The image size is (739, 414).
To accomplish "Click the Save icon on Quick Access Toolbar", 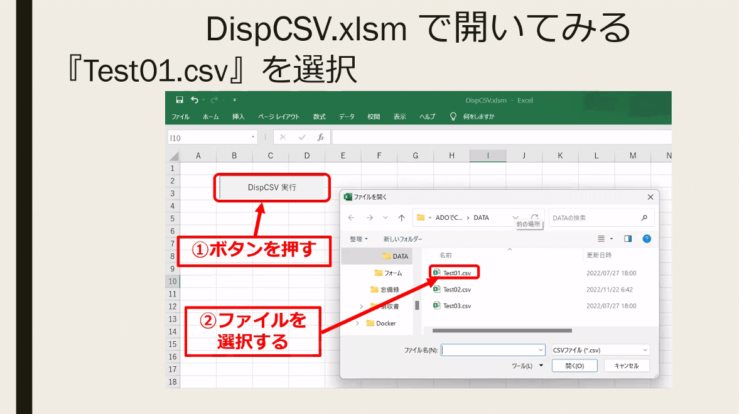I will tap(180, 99).
